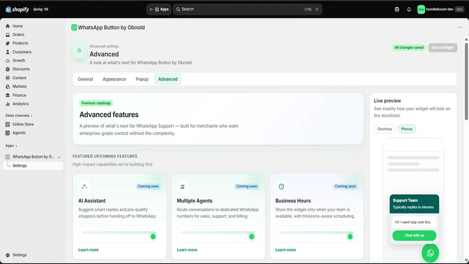Screen dimensions: 469x264
Task: Open the Agentic channel icon
Action: (x=8, y=133)
